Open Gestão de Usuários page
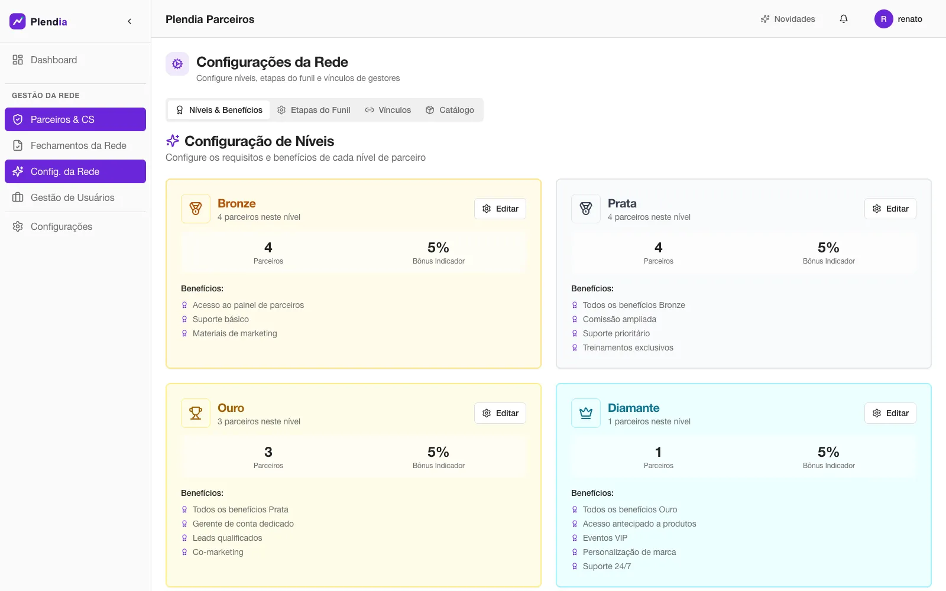This screenshot has width=946, height=591. pos(75,197)
